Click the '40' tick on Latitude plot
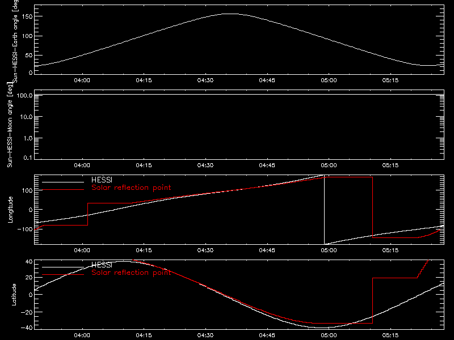This screenshot has width=454, height=340. 29,262
